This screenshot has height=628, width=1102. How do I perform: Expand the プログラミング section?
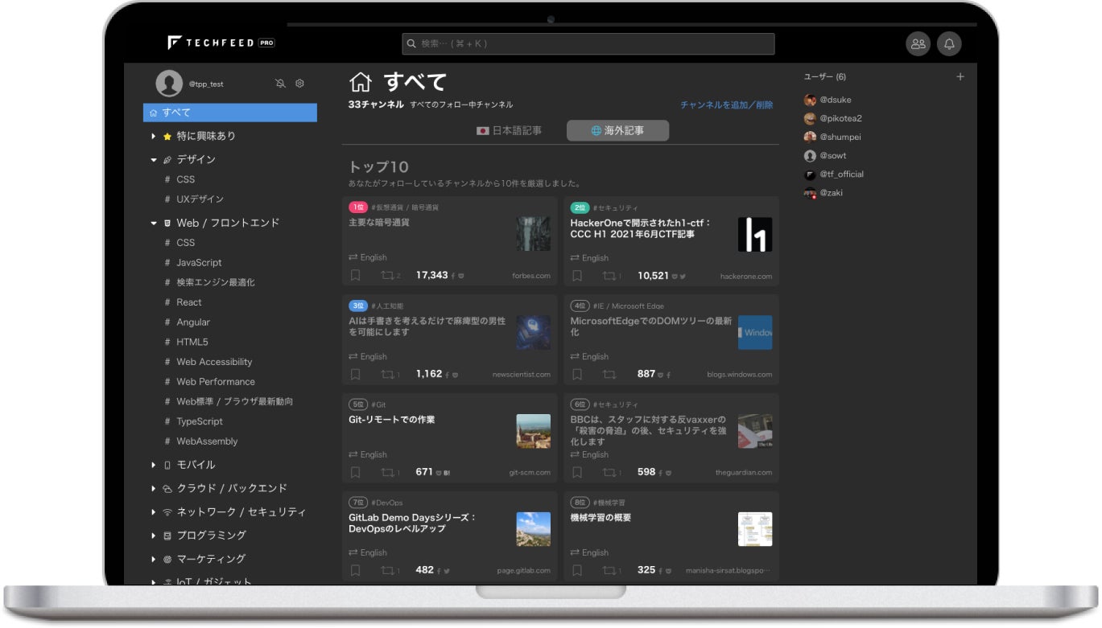[153, 535]
